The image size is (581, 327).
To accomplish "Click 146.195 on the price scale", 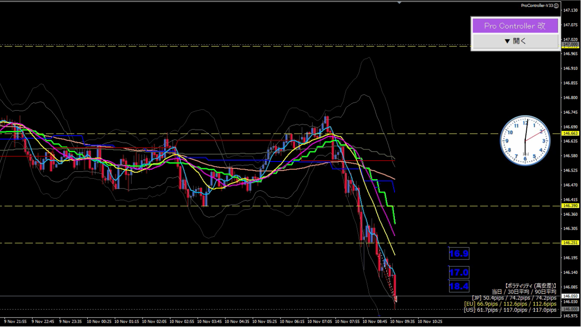I will click(x=571, y=258).
